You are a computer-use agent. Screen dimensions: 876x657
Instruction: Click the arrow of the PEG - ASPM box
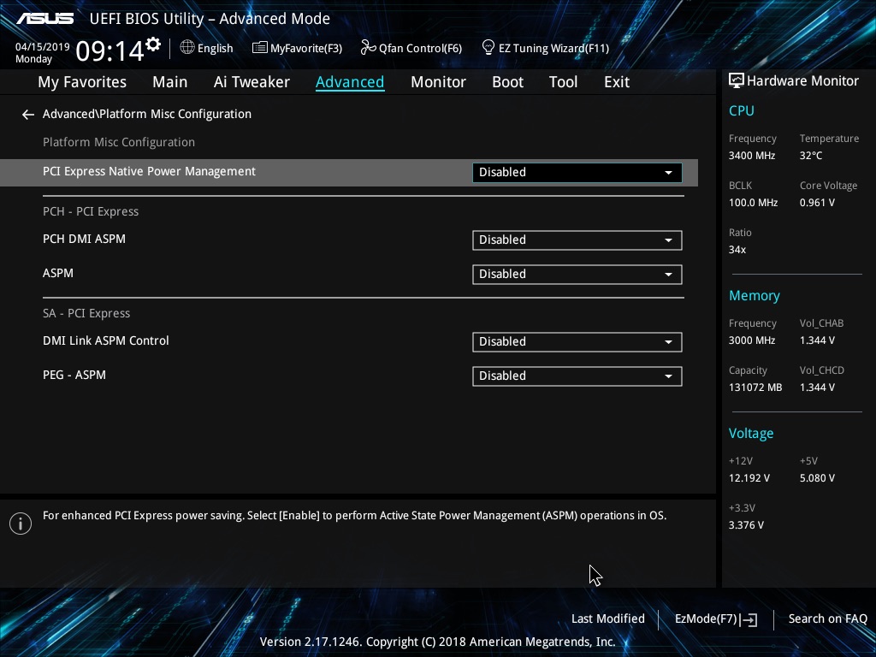pos(668,376)
